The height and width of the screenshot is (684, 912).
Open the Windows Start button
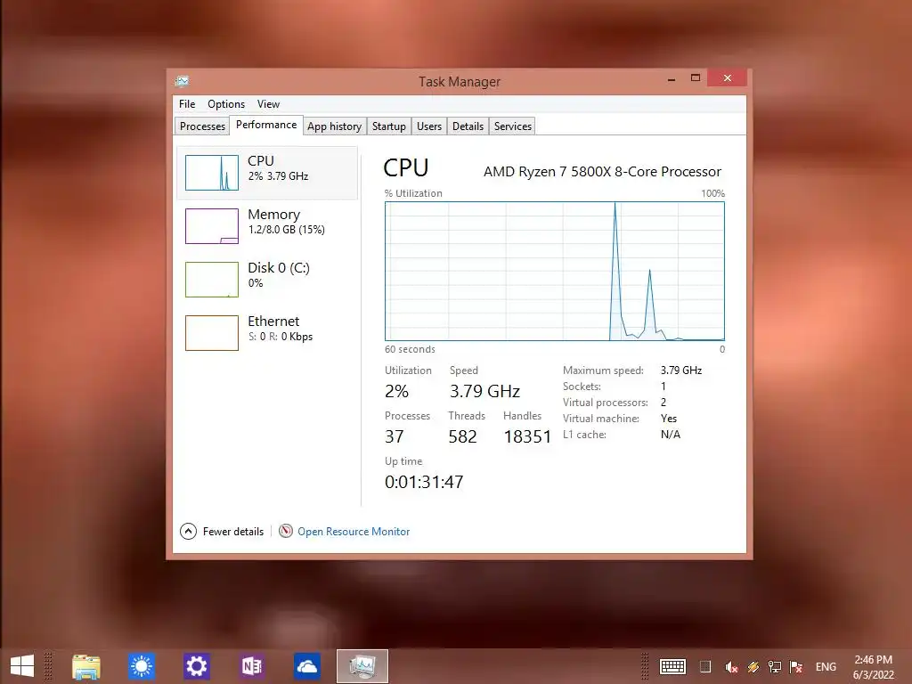pos(22,666)
